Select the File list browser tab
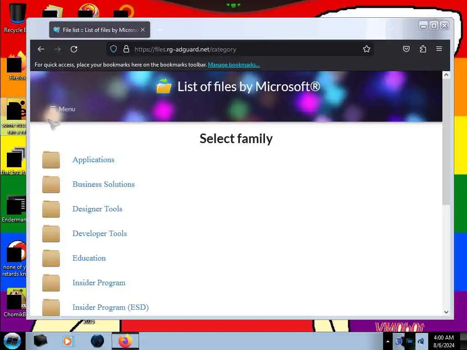The height and width of the screenshot is (350, 467). click(99, 30)
